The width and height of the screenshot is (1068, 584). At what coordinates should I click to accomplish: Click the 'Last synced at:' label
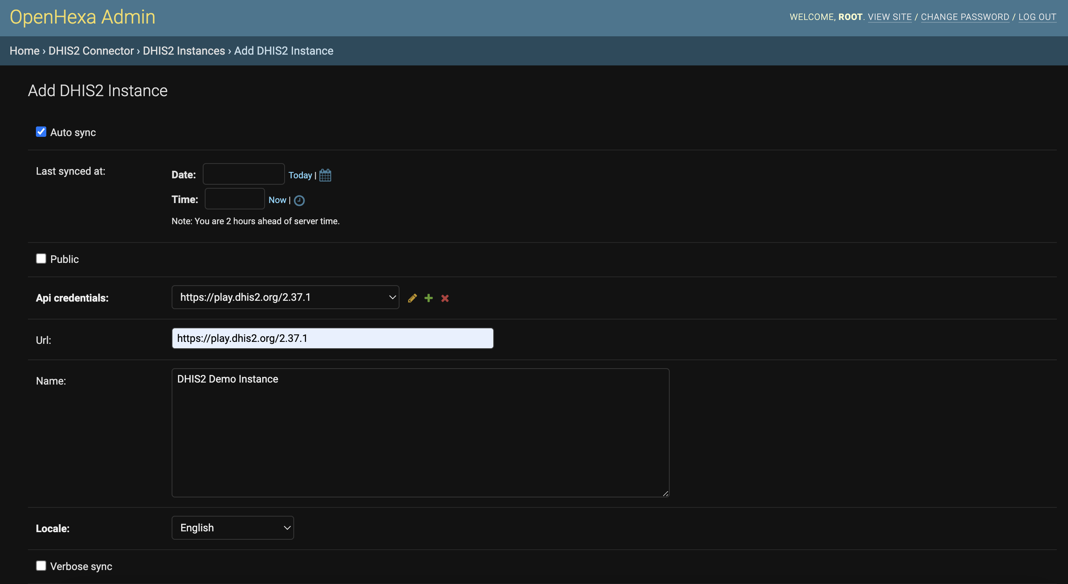click(x=71, y=171)
